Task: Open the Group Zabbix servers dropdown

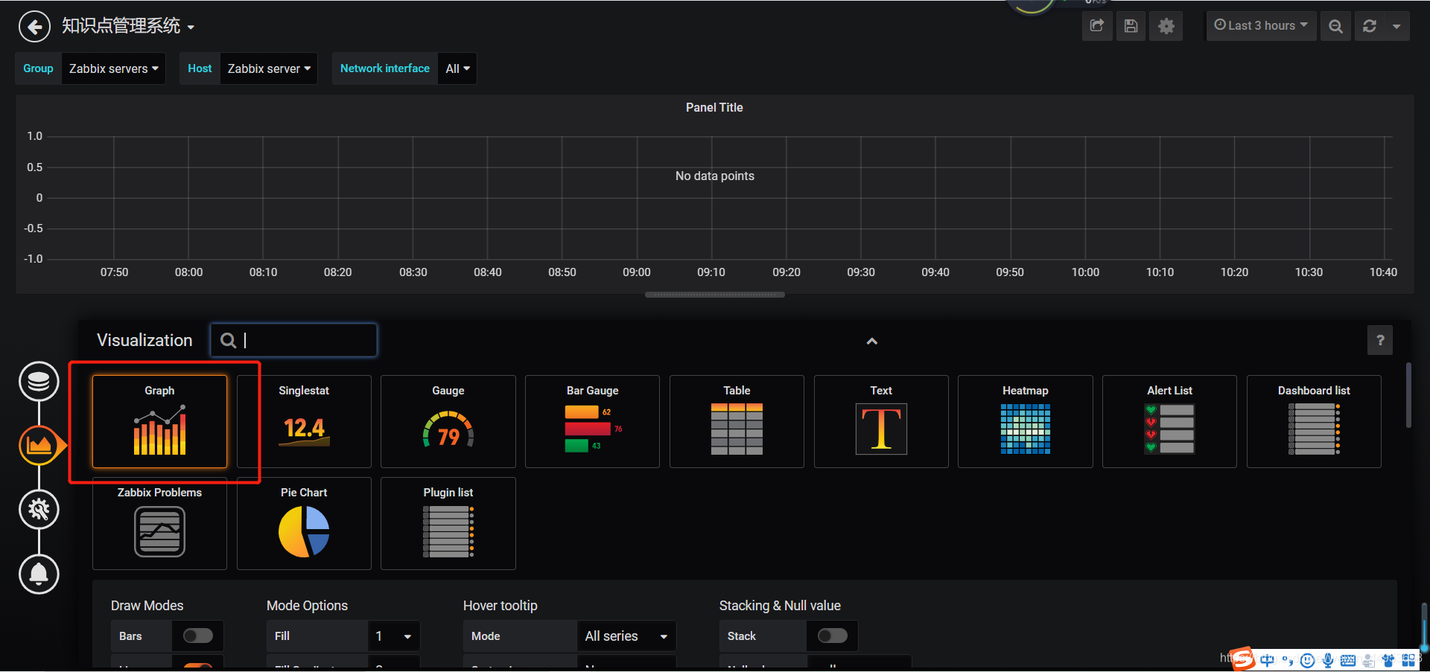Action: pyautogui.click(x=113, y=68)
